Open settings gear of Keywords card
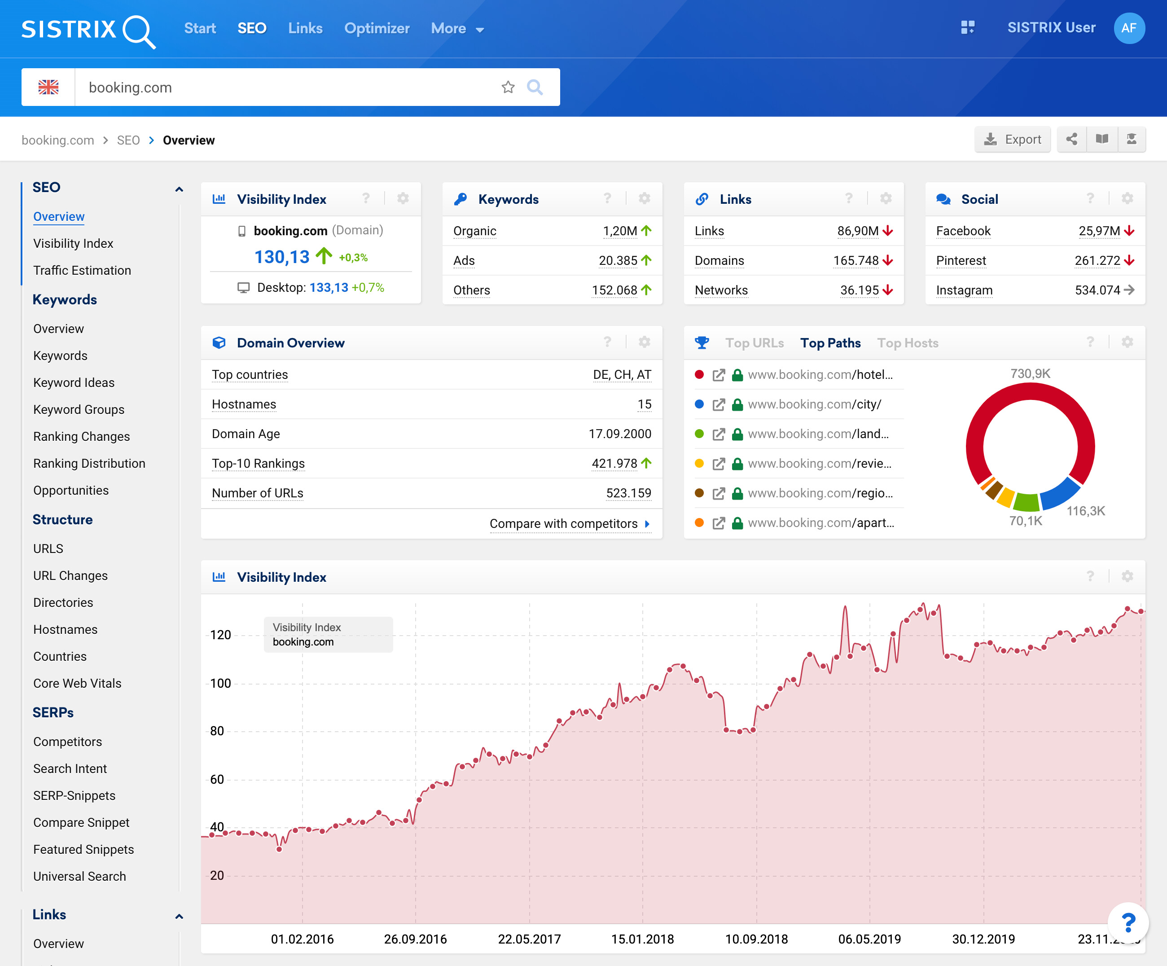The height and width of the screenshot is (966, 1167). click(x=644, y=198)
